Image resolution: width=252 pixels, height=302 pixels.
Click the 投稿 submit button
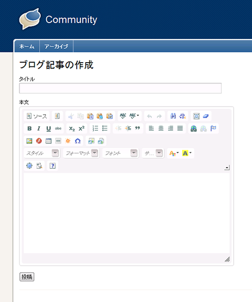tap(27, 277)
